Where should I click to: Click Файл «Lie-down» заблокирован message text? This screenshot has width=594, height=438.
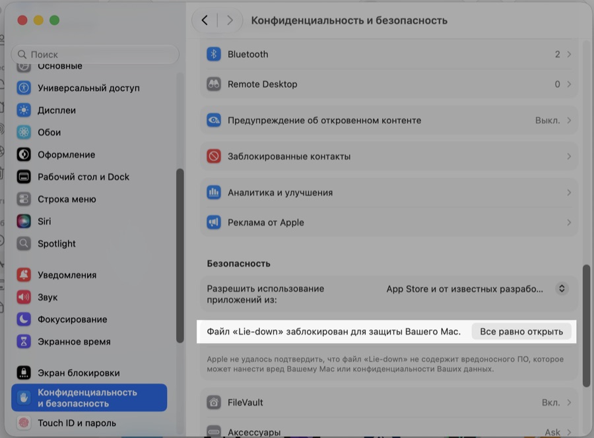[334, 332]
